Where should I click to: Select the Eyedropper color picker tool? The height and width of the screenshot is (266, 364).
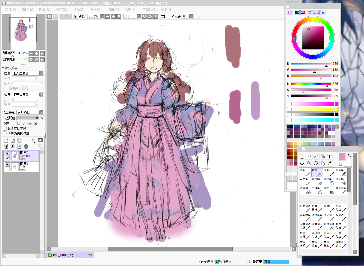[329, 163]
